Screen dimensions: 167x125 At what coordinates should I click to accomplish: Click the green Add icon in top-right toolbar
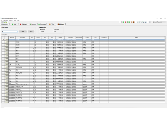tap(124, 22)
